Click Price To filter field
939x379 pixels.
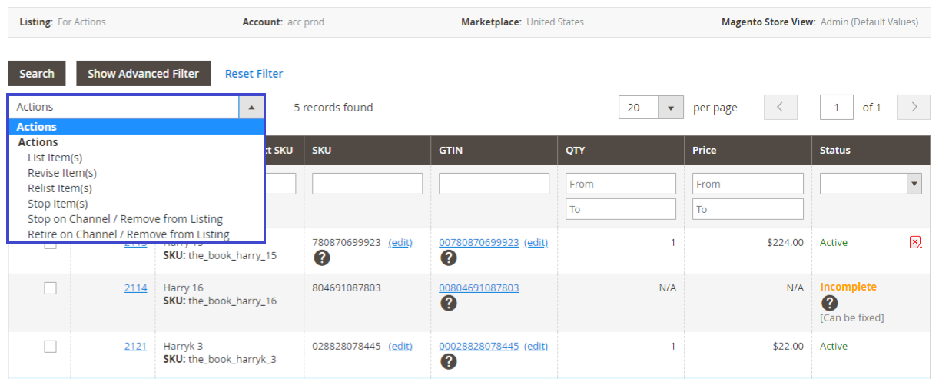pos(748,209)
